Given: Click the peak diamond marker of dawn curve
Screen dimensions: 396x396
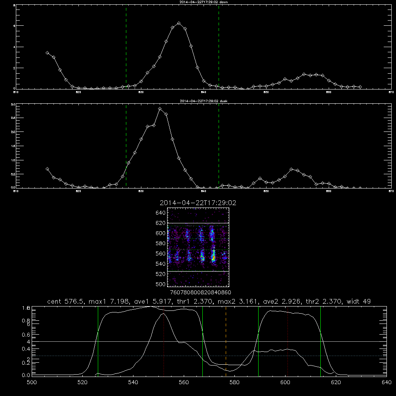Looking at the screenshot, I should pyautogui.click(x=179, y=23).
